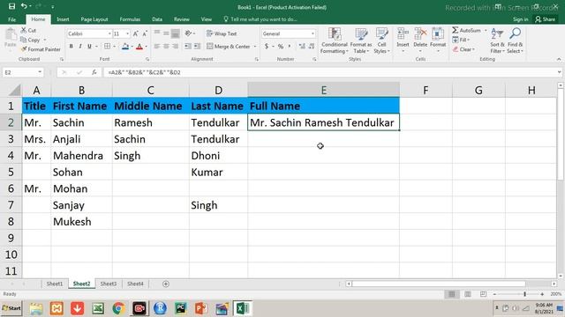Click Increase Indent icon

pos(197,46)
